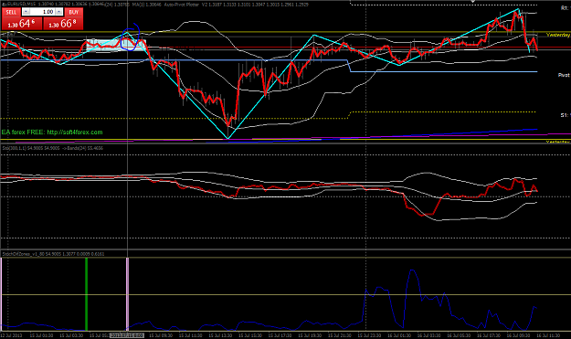Image resolution: width=571 pixels, height=339 pixels.
Task: Click the StochDifZones_v1_80 indicator label
Action: click(x=23, y=254)
